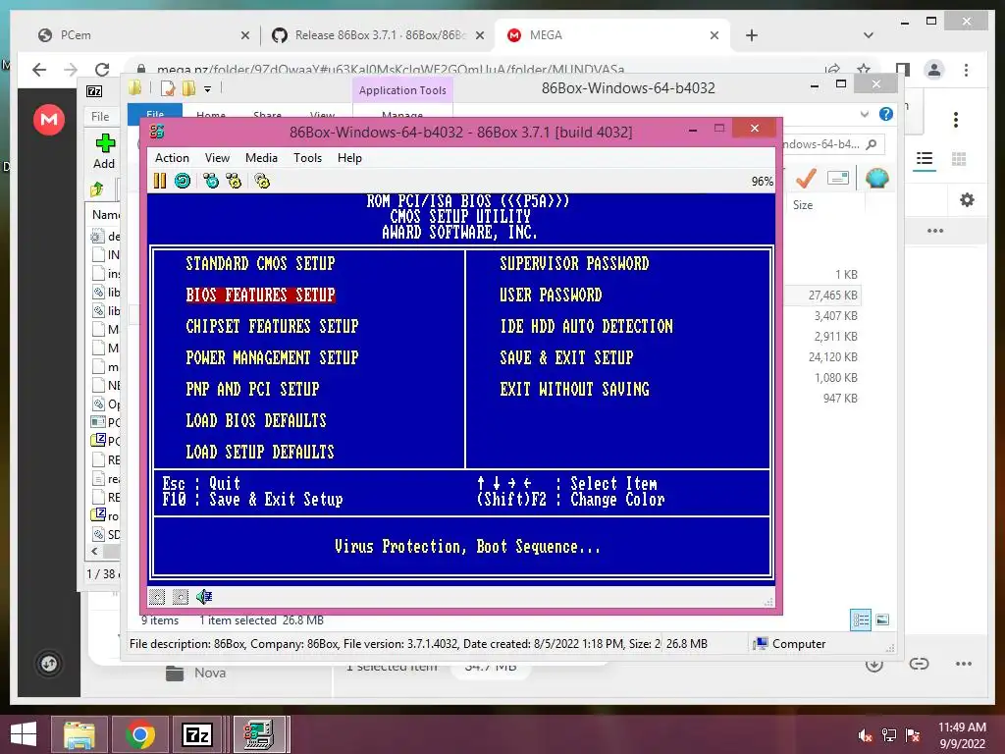Viewport: 1005px width, 754px height.
Task: Go back in Chrome
Action: (39, 70)
